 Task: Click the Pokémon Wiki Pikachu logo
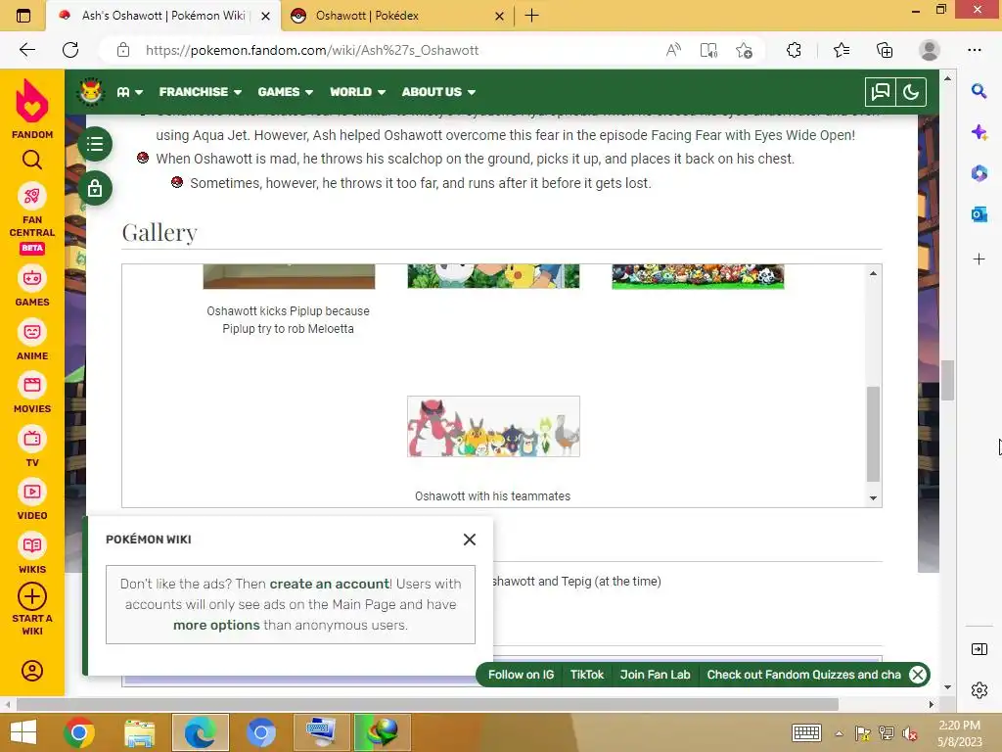[x=91, y=91]
